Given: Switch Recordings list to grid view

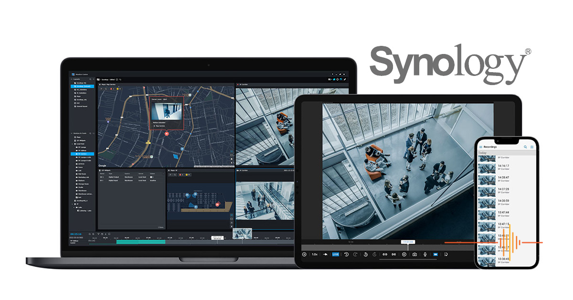Looking at the screenshot, I should 532,147.
